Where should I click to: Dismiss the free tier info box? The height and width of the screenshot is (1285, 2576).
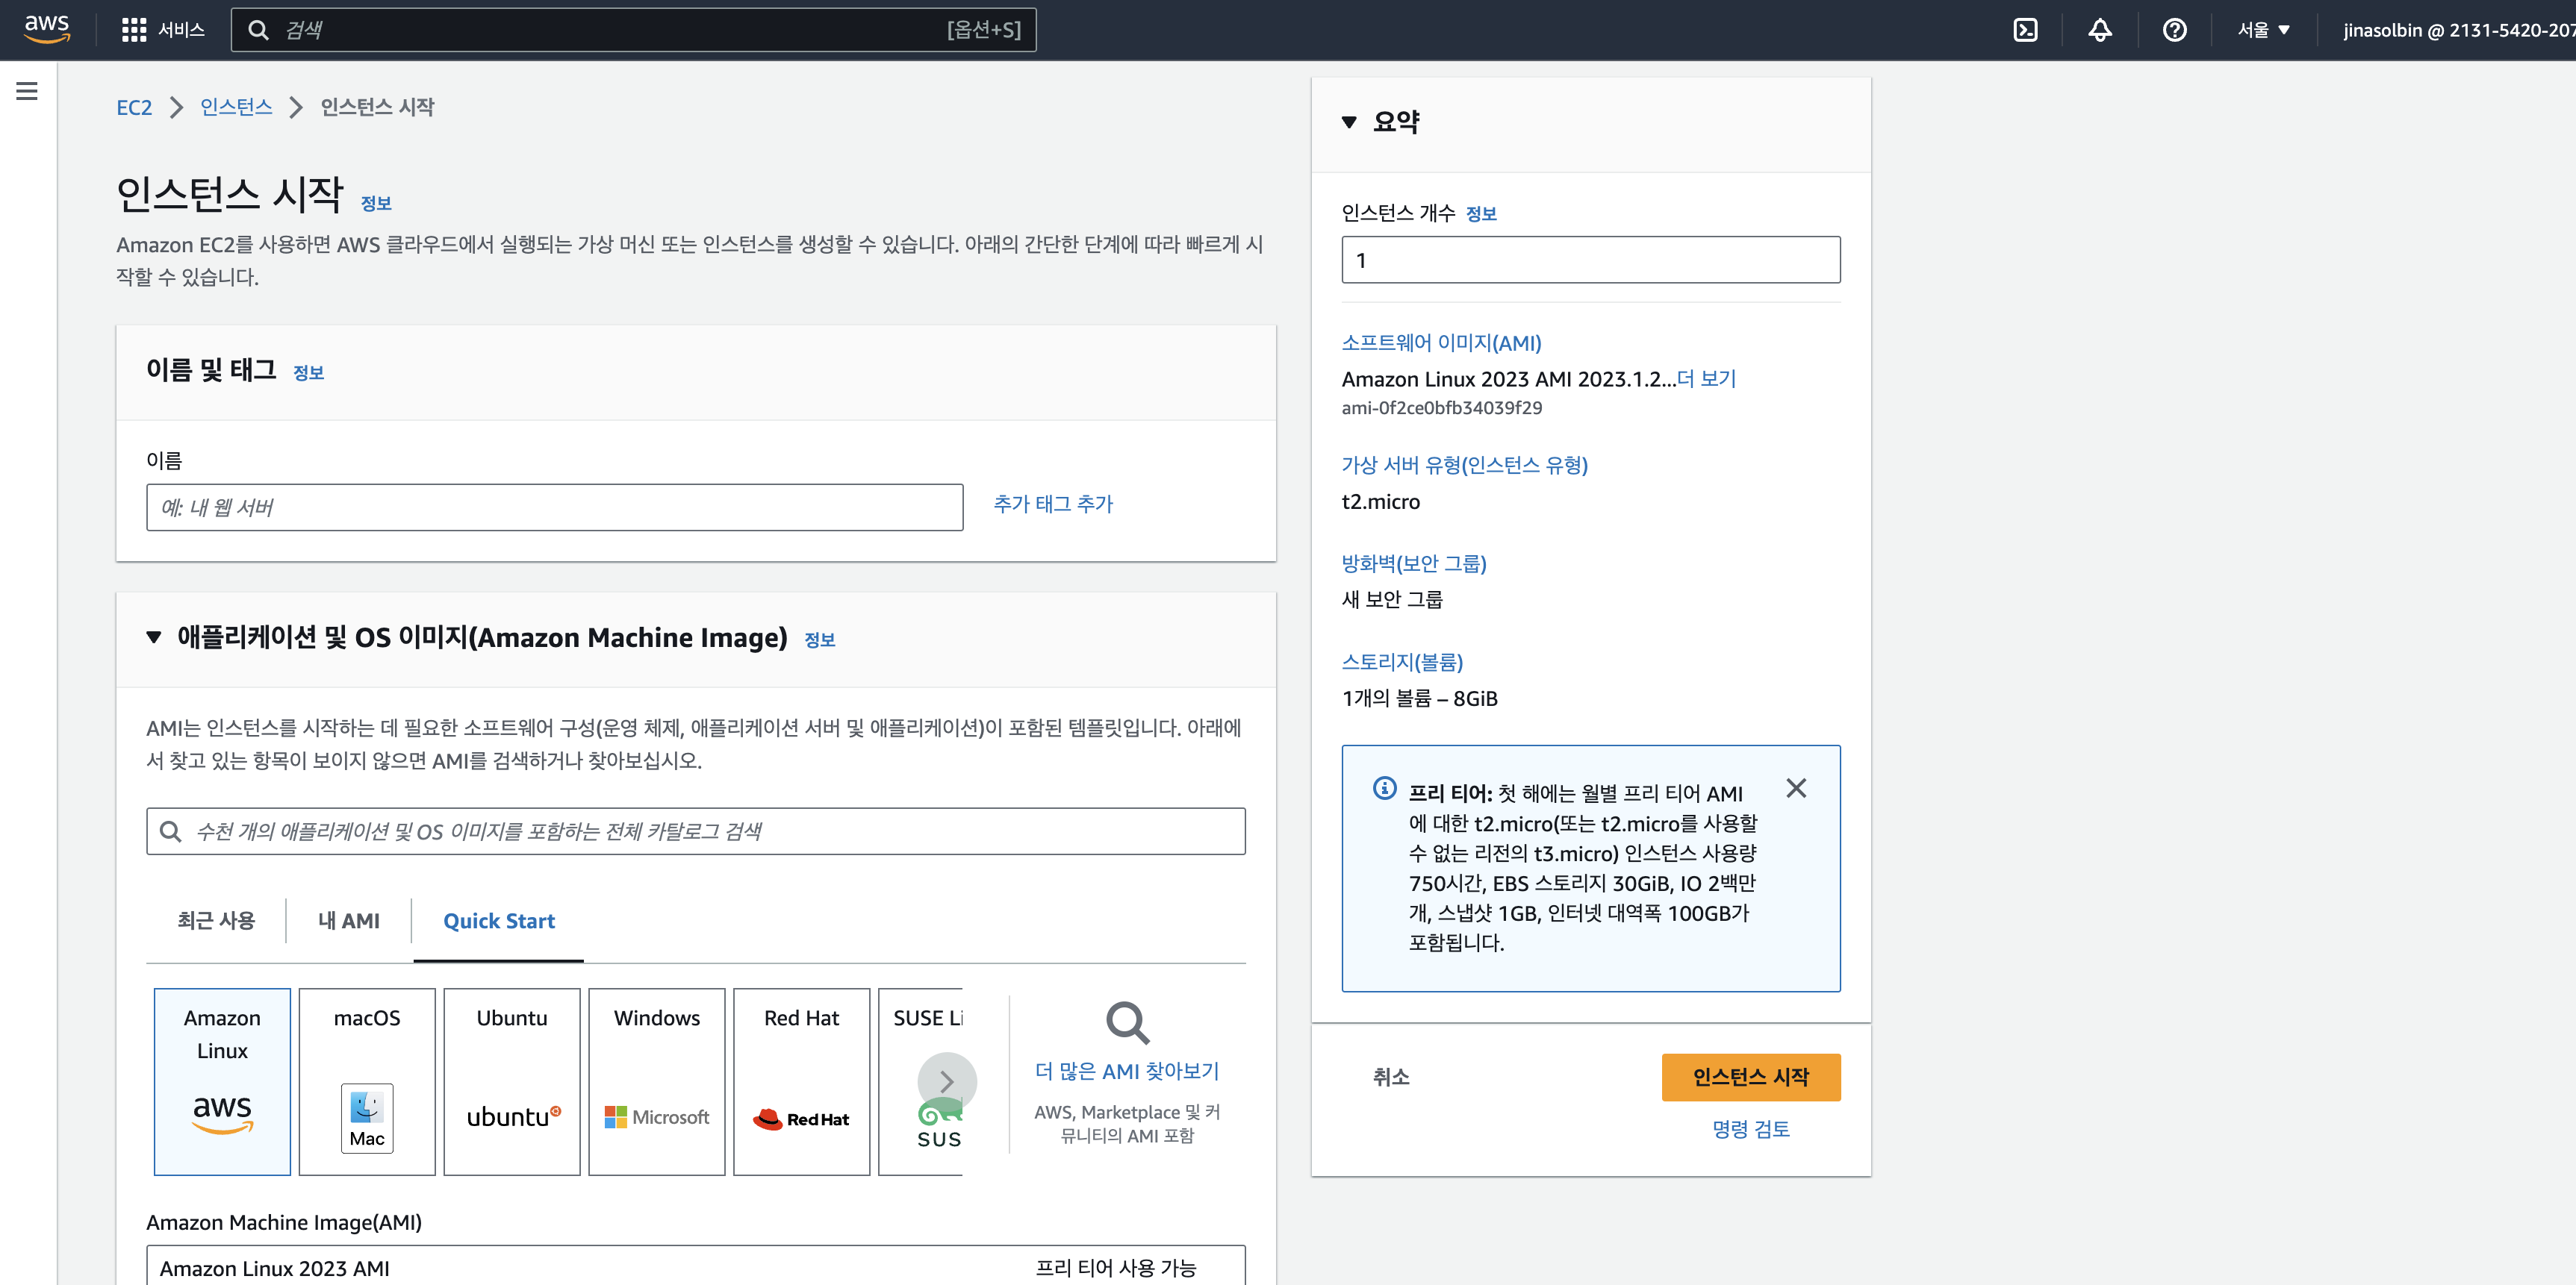(1796, 788)
